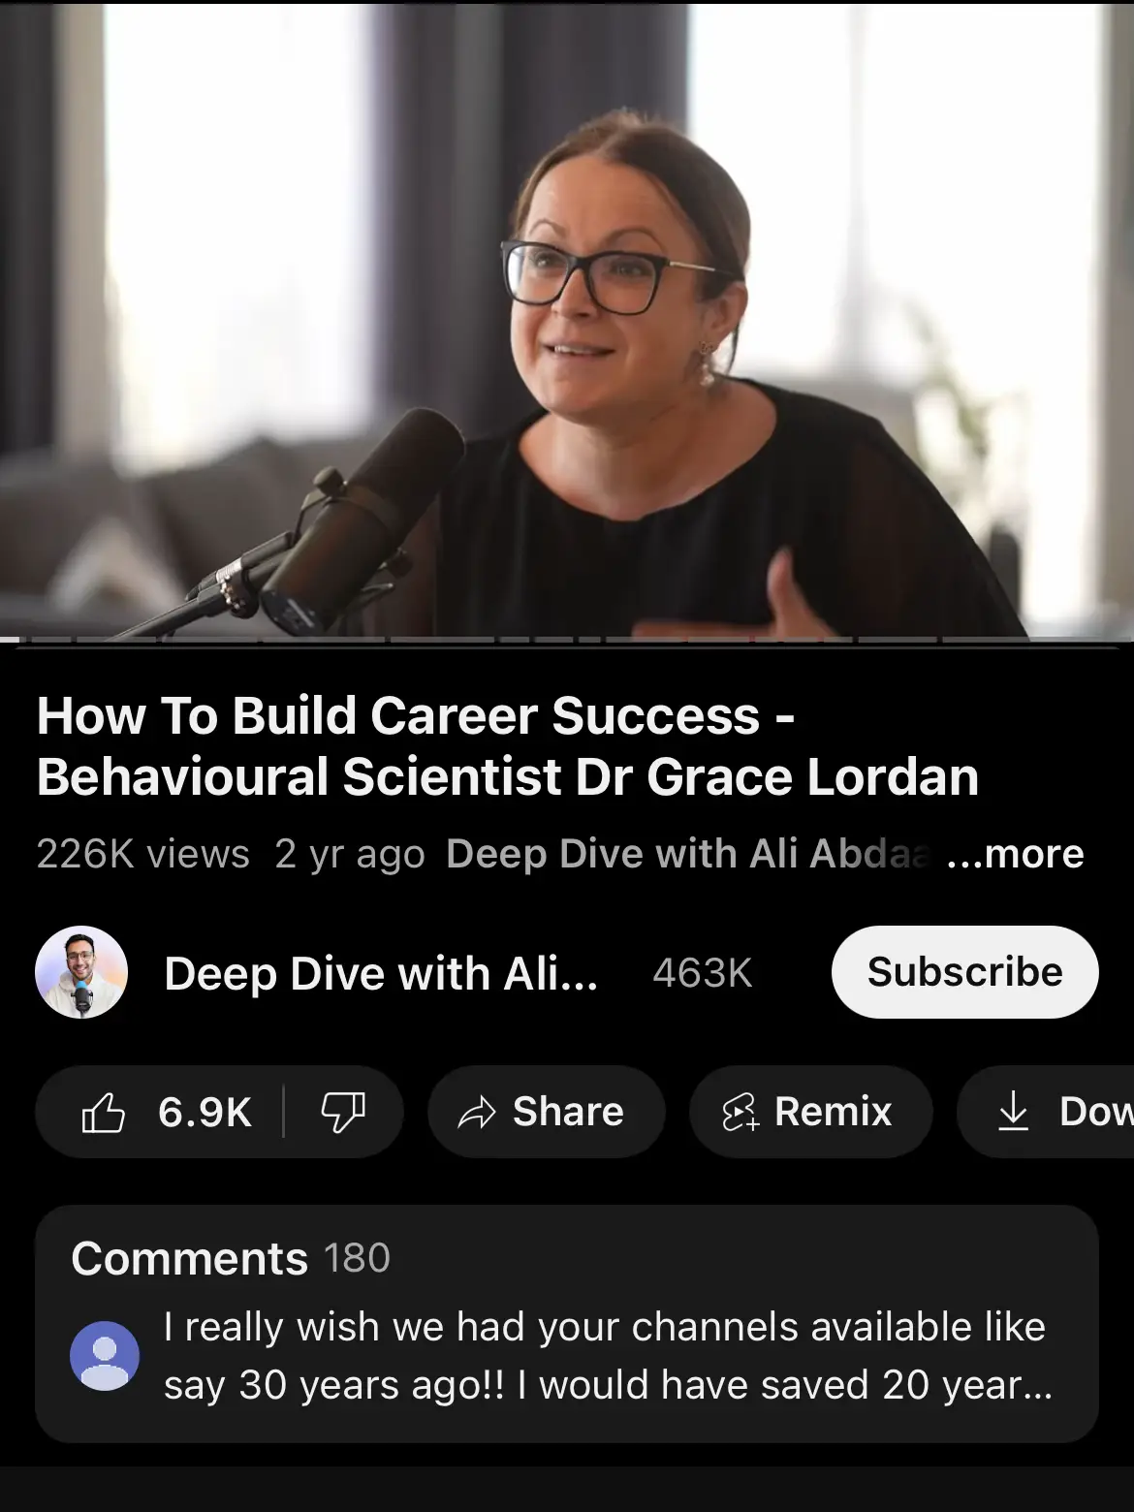The height and width of the screenshot is (1512, 1134).
Task: Click the Download arrow icon
Action: [x=1013, y=1112]
